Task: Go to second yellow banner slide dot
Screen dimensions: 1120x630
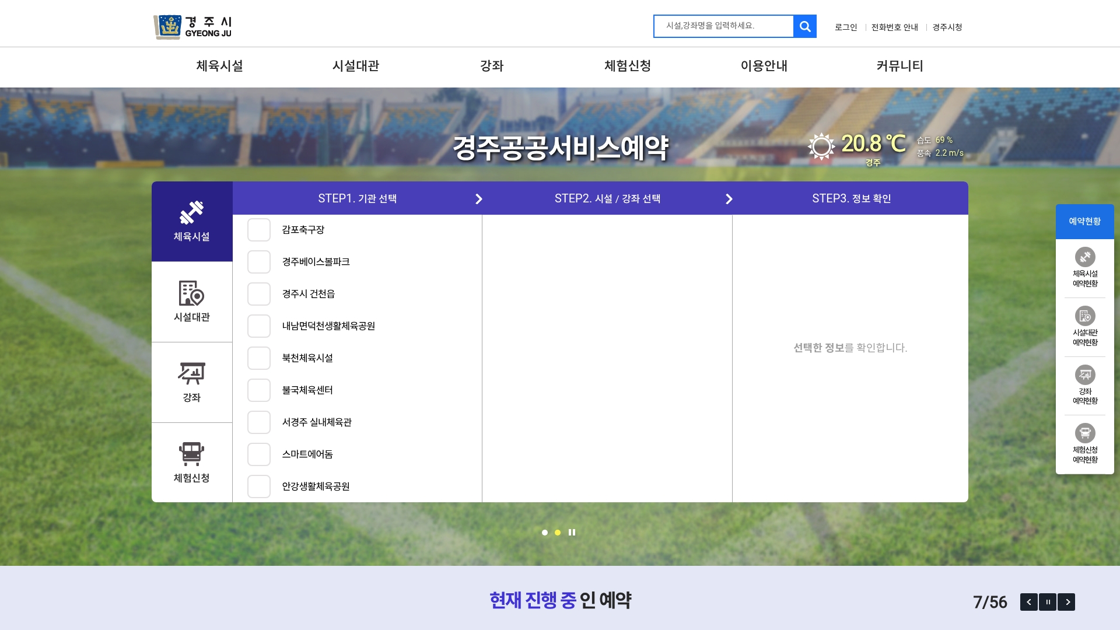Action: (x=558, y=532)
